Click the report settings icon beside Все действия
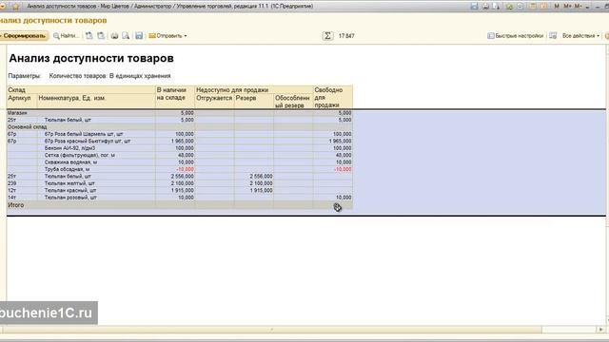 [553, 36]
